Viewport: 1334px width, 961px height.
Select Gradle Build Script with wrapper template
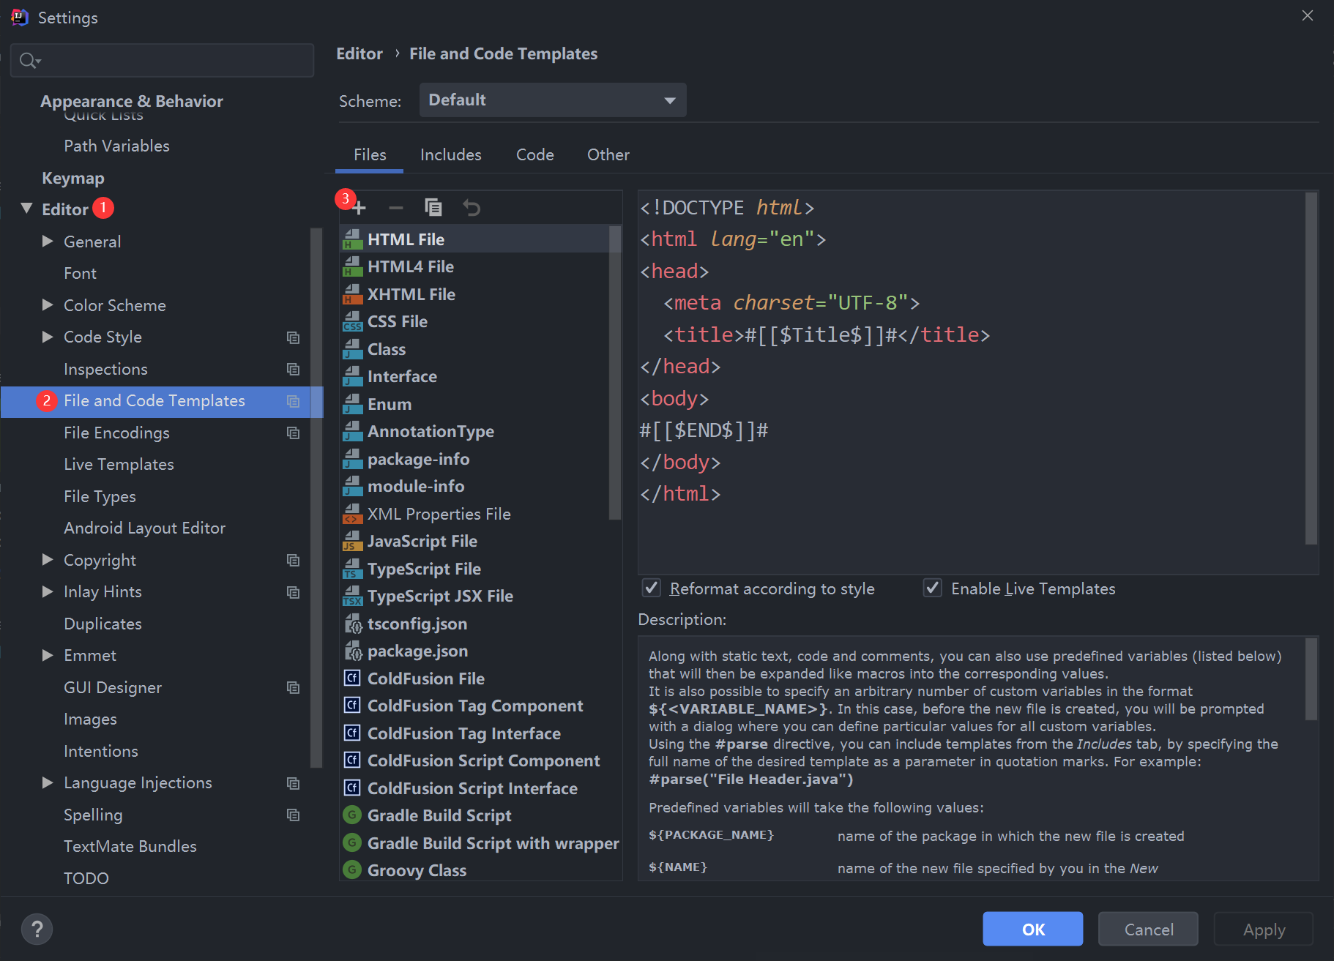[x=481, y=843]
